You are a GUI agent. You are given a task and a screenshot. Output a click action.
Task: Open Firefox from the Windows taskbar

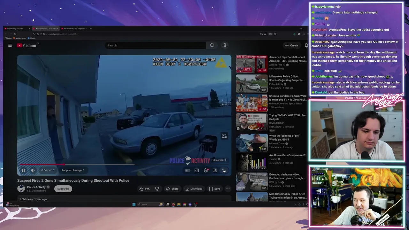[173, 204]
